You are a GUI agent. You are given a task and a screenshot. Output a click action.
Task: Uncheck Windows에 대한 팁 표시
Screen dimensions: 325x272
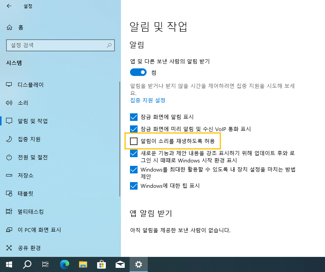coord(134,186)
